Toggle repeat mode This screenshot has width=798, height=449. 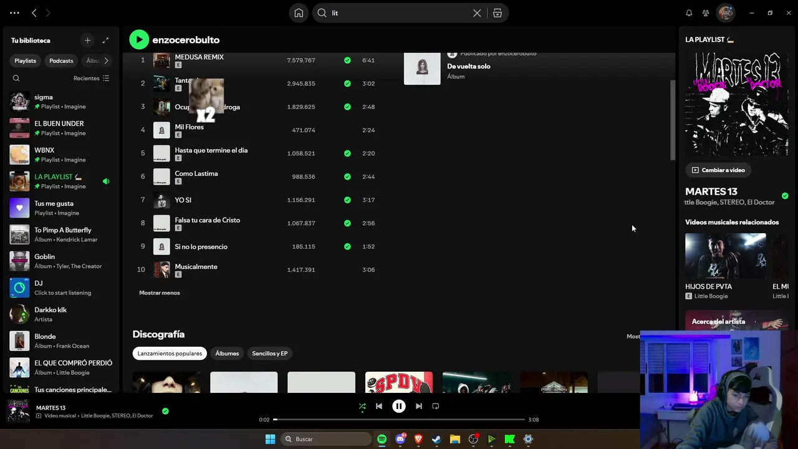click(436, 406)
